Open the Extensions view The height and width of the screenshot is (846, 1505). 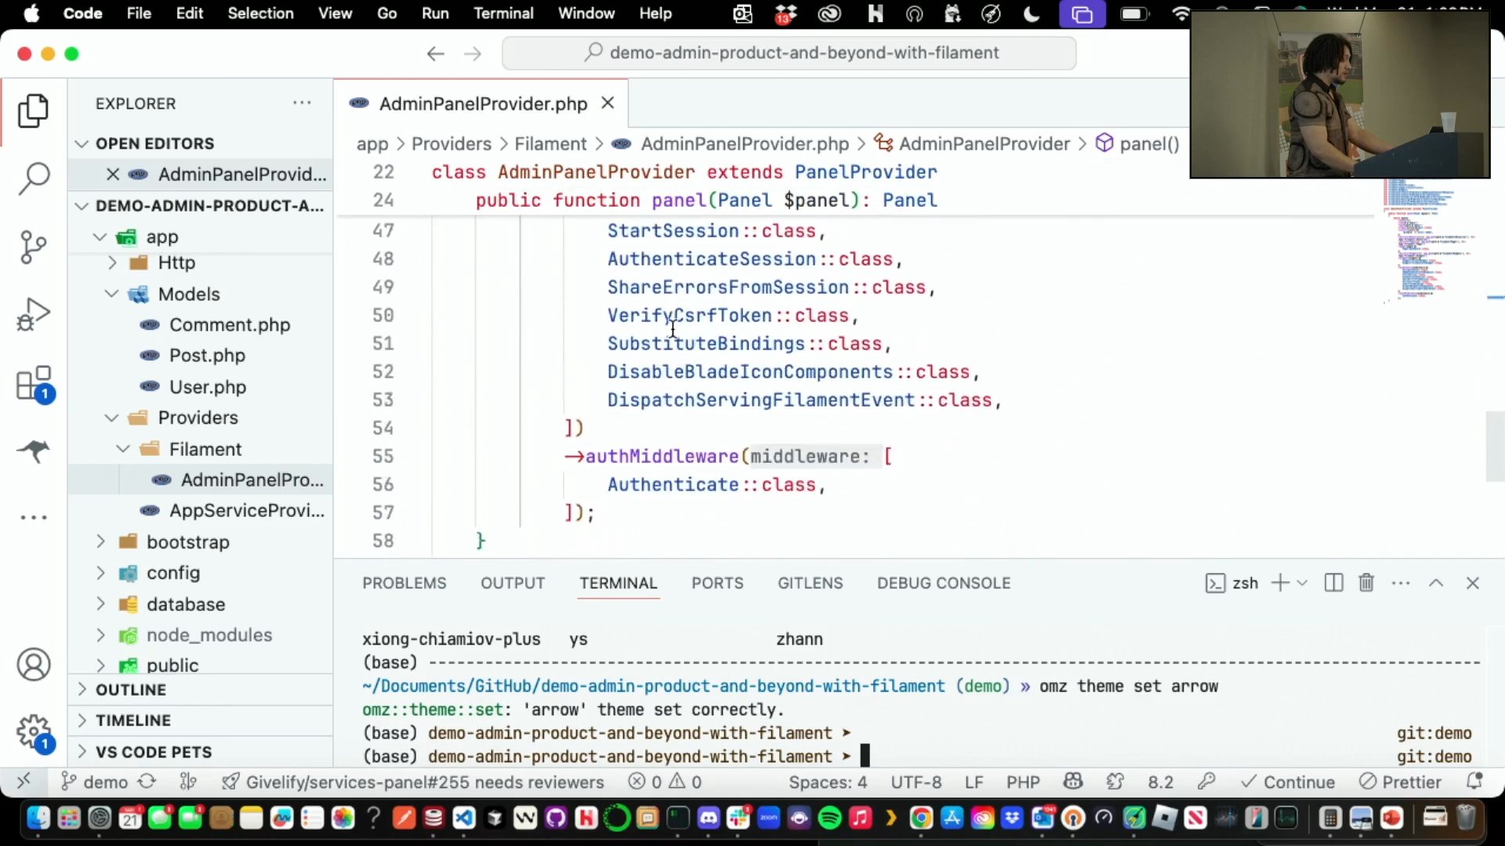(34, 384)
